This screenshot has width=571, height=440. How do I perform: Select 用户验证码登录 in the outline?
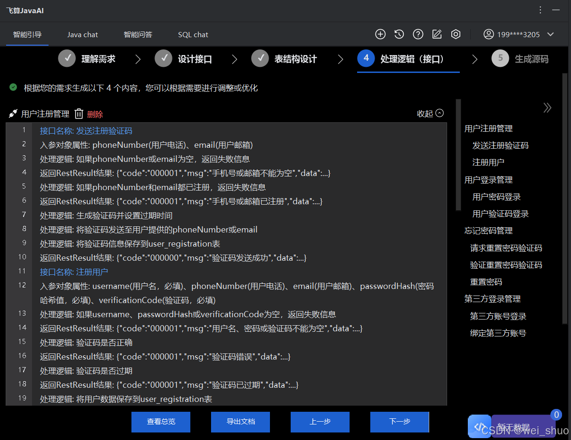tap(500, 214)
